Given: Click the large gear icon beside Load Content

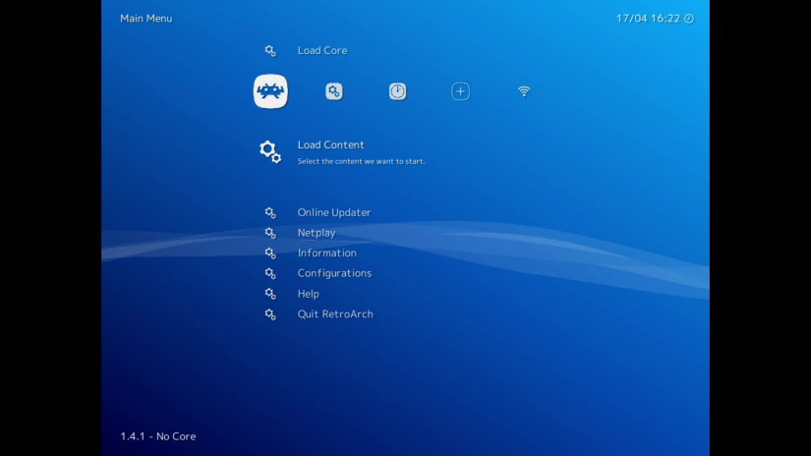Looking at the screenshot, I should pyautogui.click(x=270, y=152).
